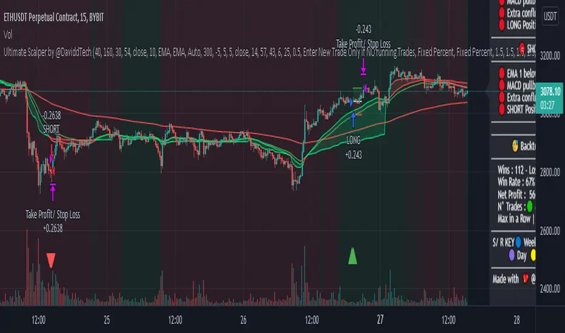Click magenta up arrow above bottom Take Profit label

(53, 192)
